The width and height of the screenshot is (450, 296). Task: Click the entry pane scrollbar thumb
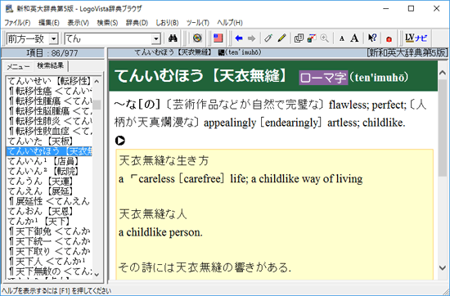[443, 128]
